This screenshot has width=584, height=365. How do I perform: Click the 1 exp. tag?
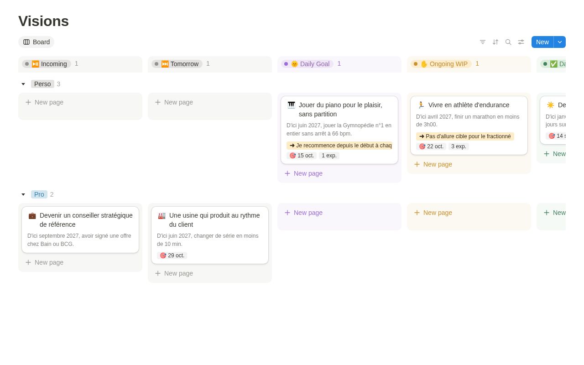coord(329,156)
